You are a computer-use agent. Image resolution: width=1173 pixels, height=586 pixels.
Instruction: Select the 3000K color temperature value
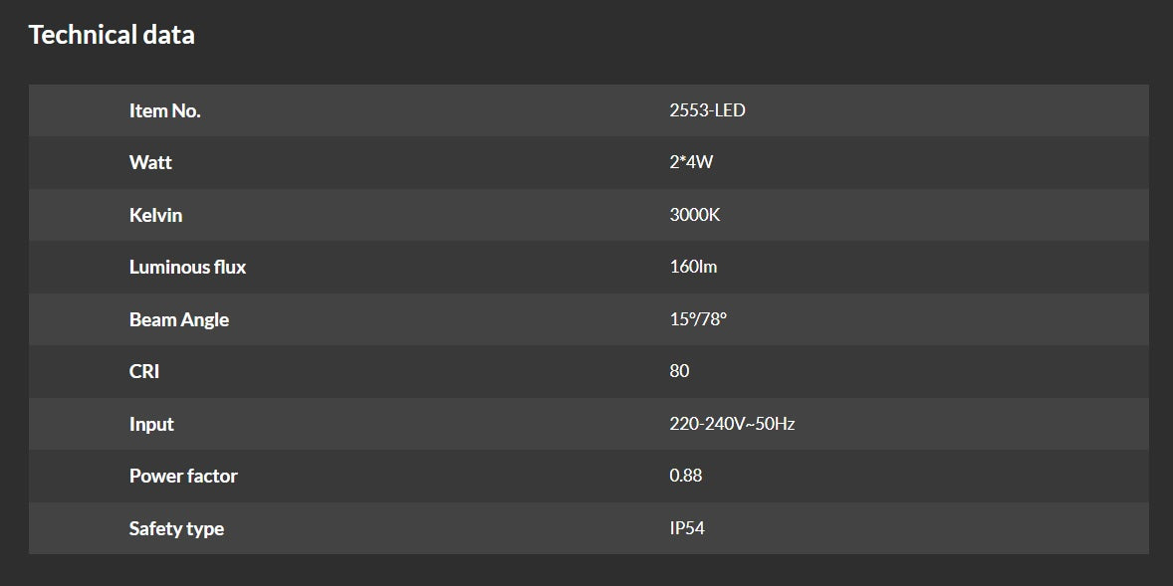(694, 215)
